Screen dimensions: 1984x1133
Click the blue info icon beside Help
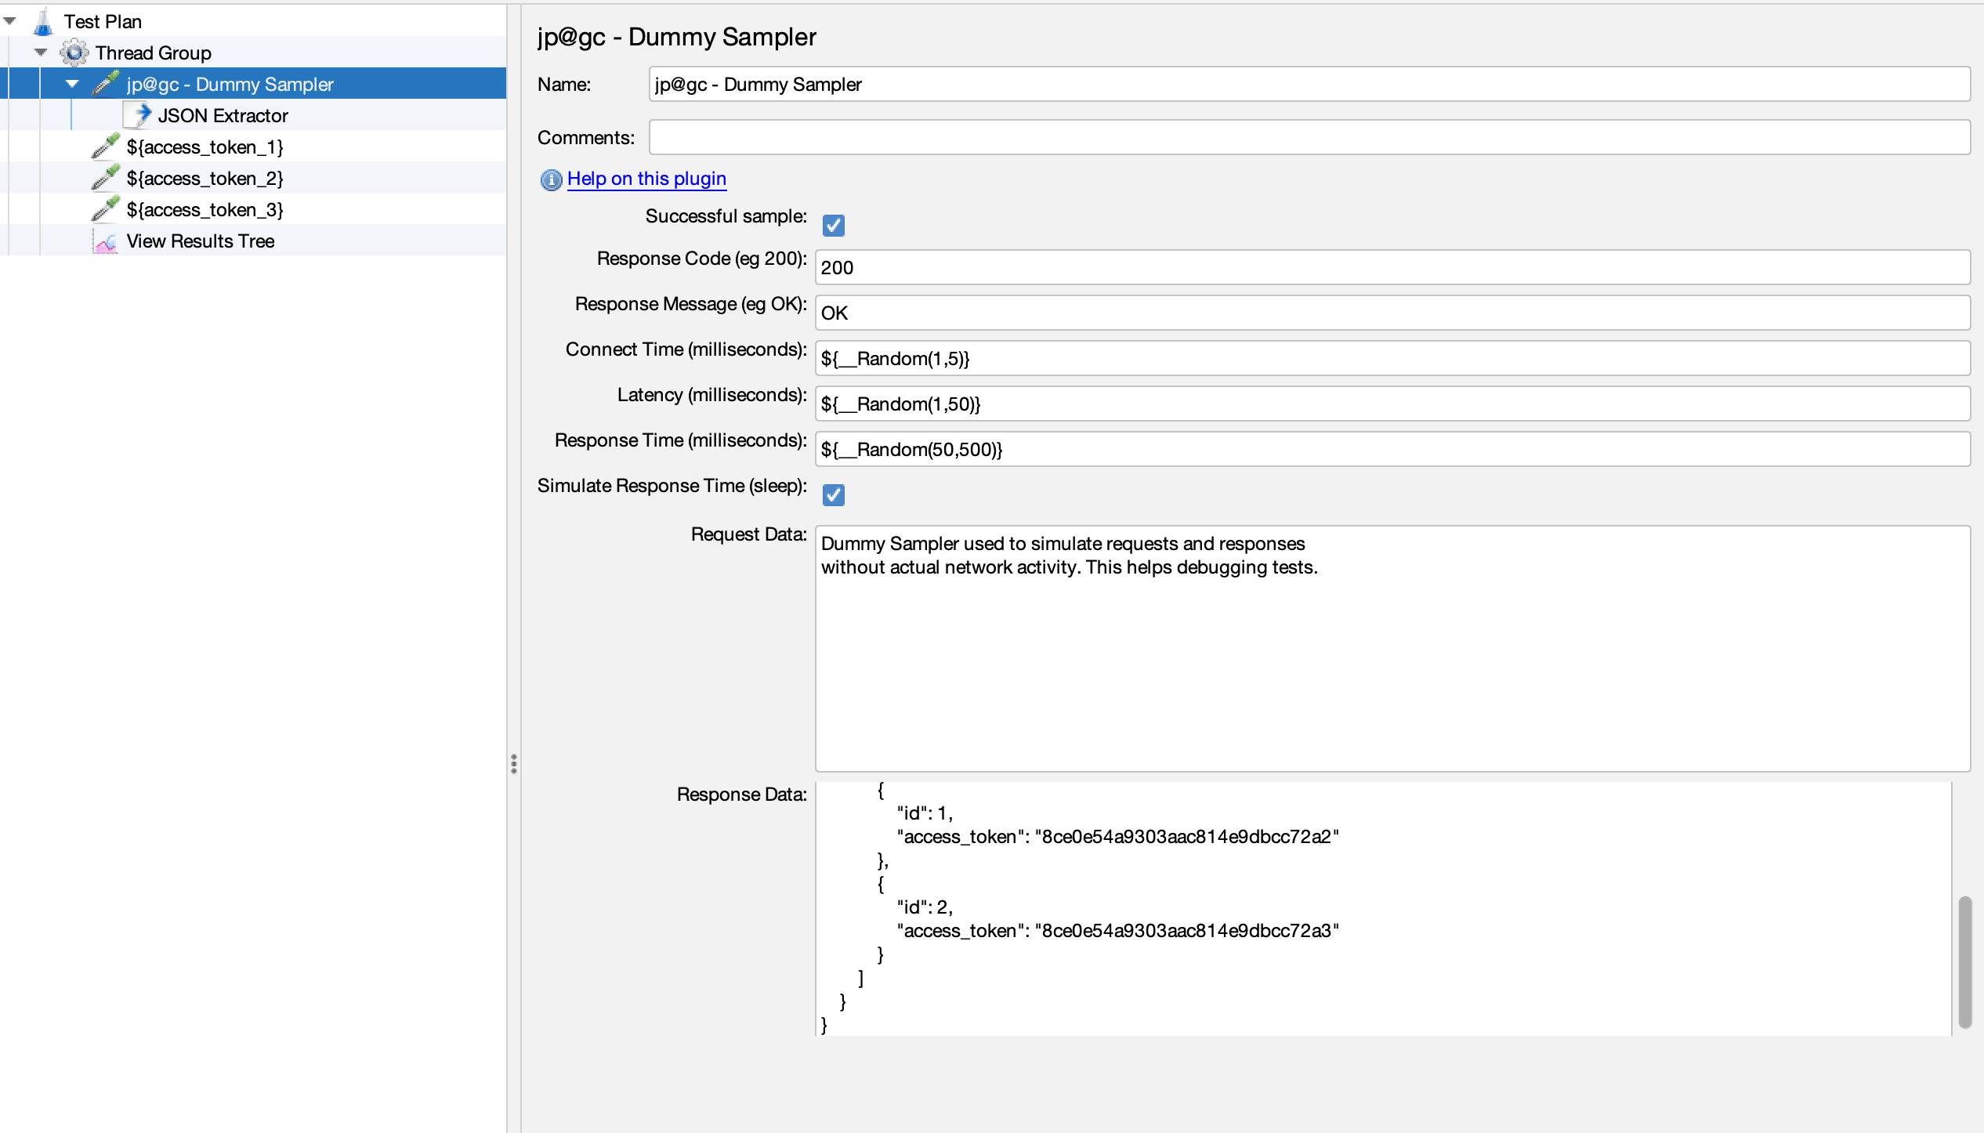551,180
